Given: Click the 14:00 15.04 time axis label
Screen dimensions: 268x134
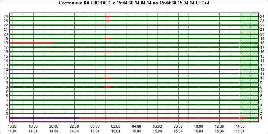Looking at the screenshot, I should click(240, 129).
